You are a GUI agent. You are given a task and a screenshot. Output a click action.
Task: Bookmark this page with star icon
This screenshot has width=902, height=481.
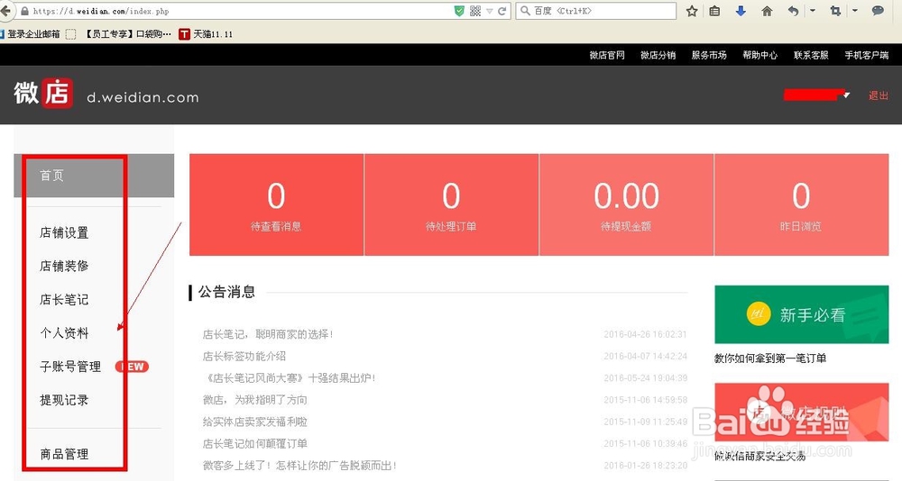692,11
